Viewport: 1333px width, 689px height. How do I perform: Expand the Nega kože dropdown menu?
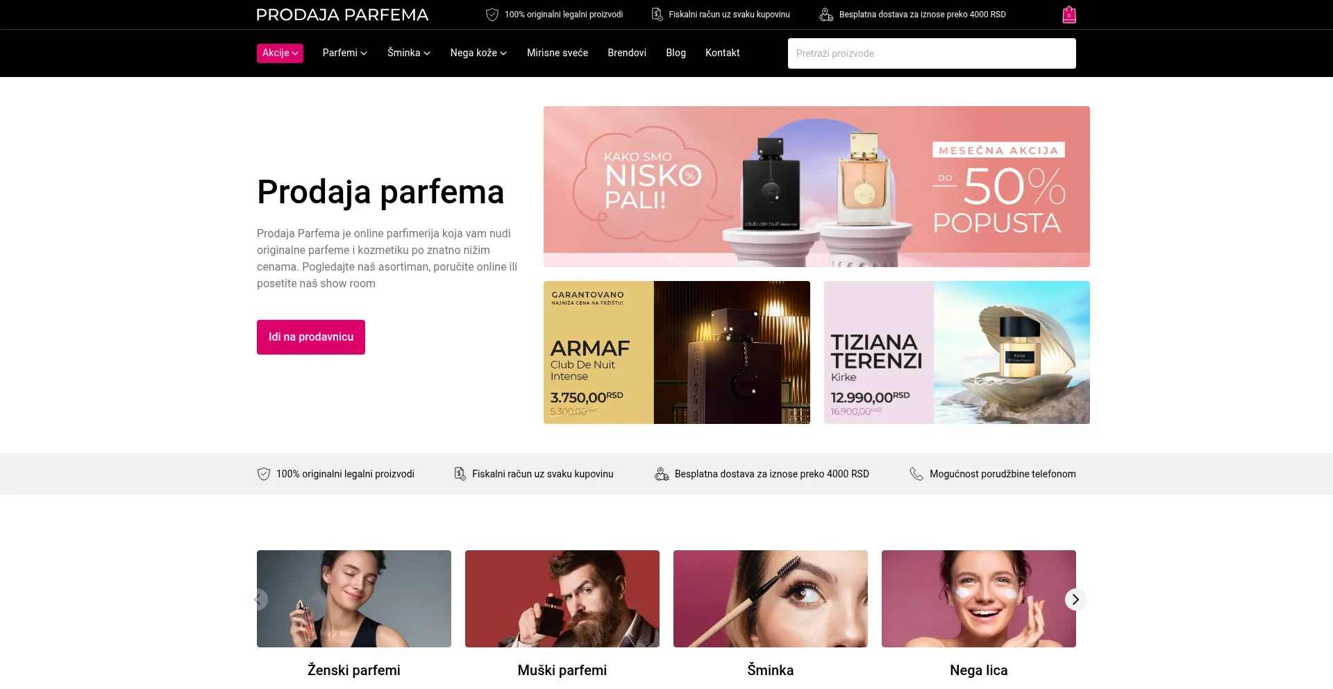478,53
